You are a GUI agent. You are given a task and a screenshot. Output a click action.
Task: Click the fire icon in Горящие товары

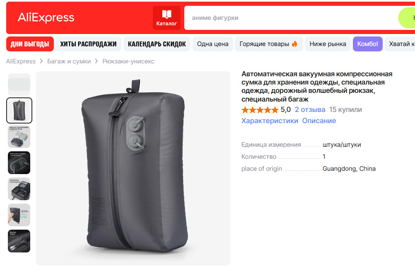[x=294, y=44]
